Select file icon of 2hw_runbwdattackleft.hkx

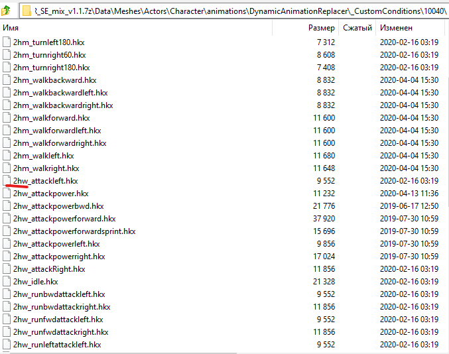[7, 294]
